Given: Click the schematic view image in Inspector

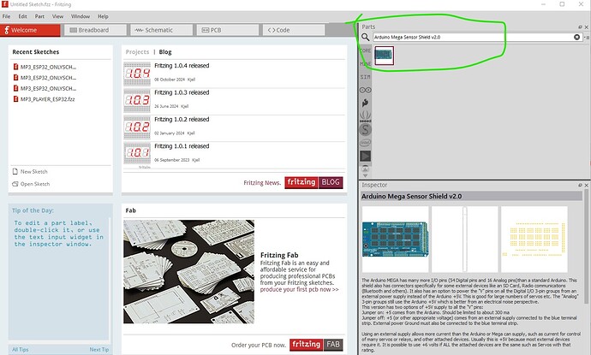Looking at the screenshot, I should pyautogui.click(x=464, y=239).
